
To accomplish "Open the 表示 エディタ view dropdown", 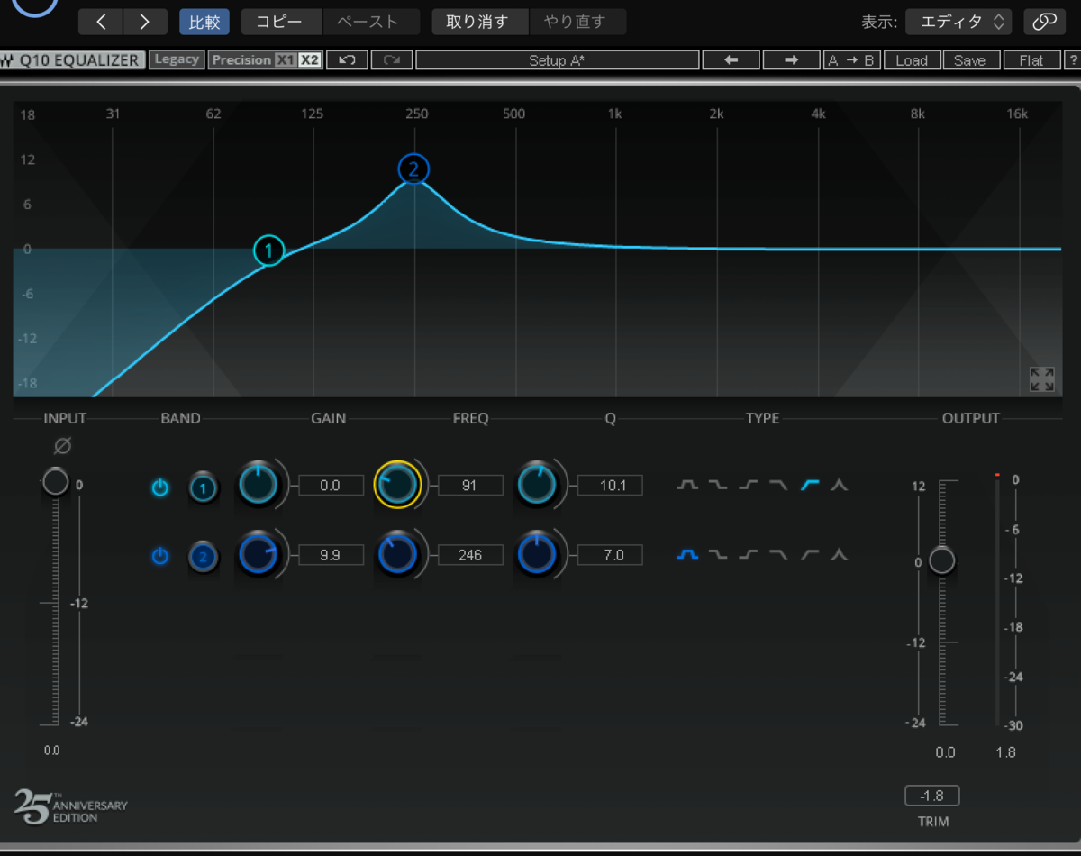I will coord(958,22).
